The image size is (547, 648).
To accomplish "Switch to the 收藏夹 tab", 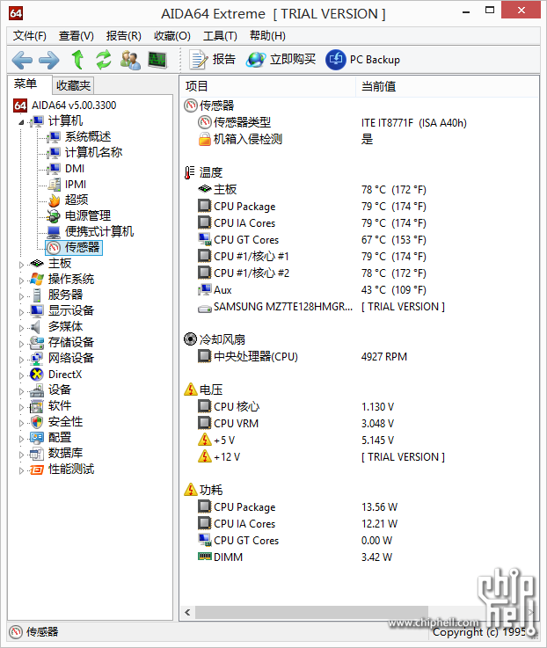I will pos(73,85).
